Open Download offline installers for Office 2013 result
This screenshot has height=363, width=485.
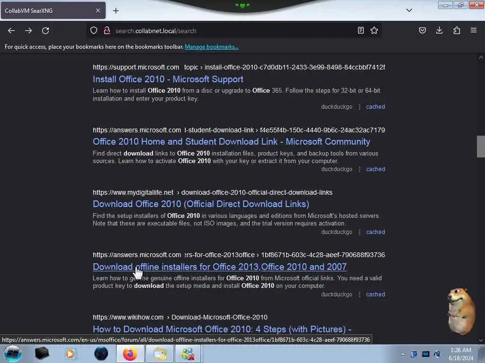pyautogui.click(x=220, y=267)
